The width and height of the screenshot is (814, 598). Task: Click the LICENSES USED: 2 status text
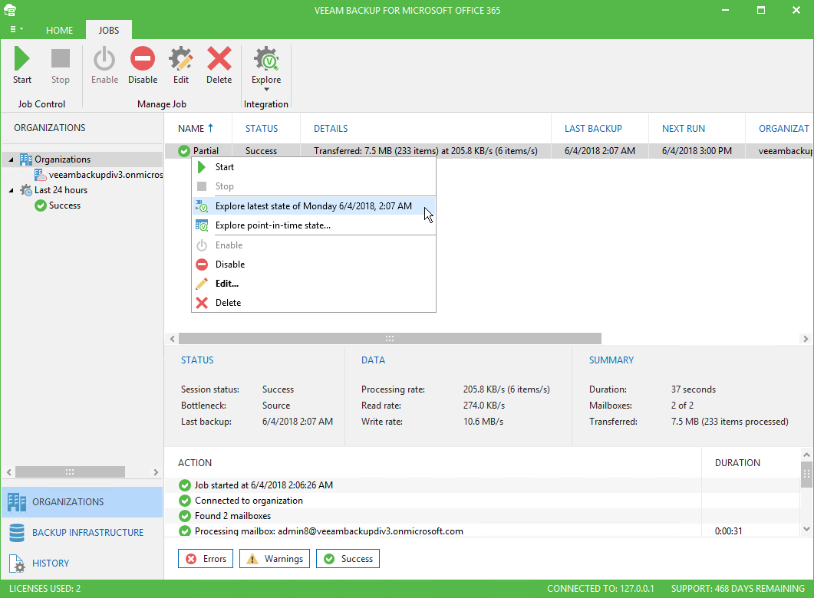click(x=44, y=589)
